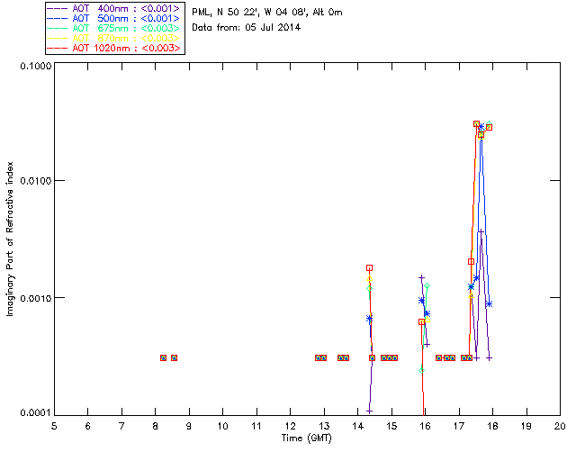The width and height of the screenshot is (576, 461).
Task: Select the blue asterisk marker near 18 GMT
Action: click(489, 303)
